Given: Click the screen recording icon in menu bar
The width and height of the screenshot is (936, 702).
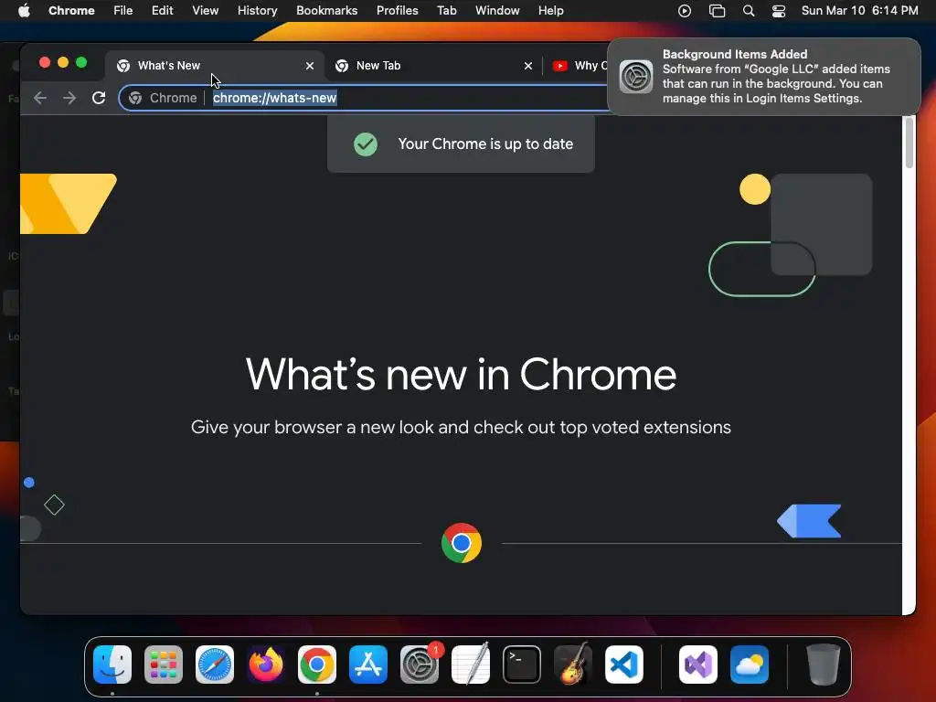Looking at the screenshot, I should pyautogui.click(x=685, y=11).
